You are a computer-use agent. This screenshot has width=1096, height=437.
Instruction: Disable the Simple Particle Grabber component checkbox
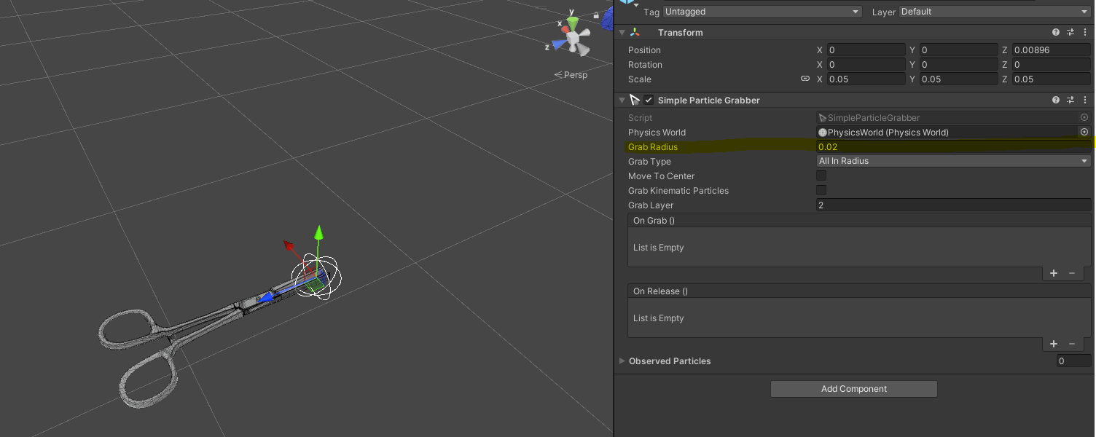(649, 101)
